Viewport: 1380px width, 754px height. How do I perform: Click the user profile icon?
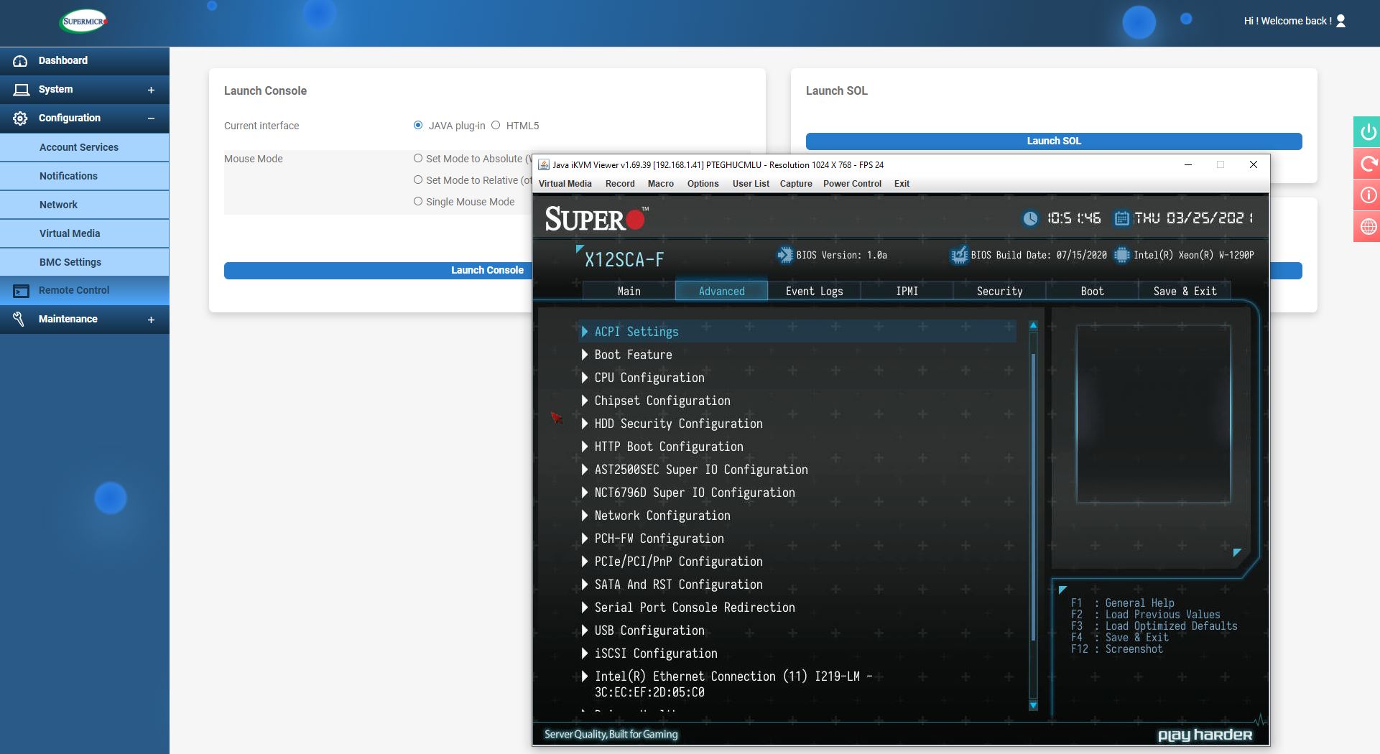point(1340,21)
